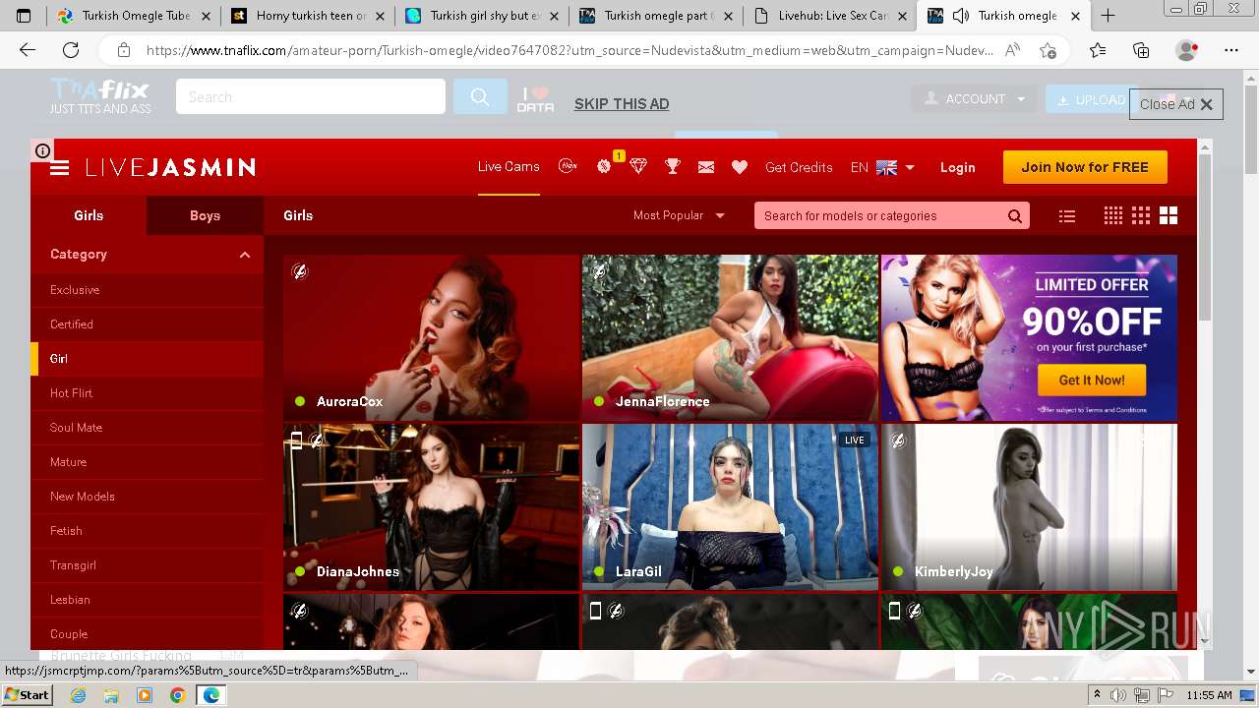Open messages via envelope icon
The width and height of the screenshot is (1259, 708).
pyautogui.click(x=706, y=167)
